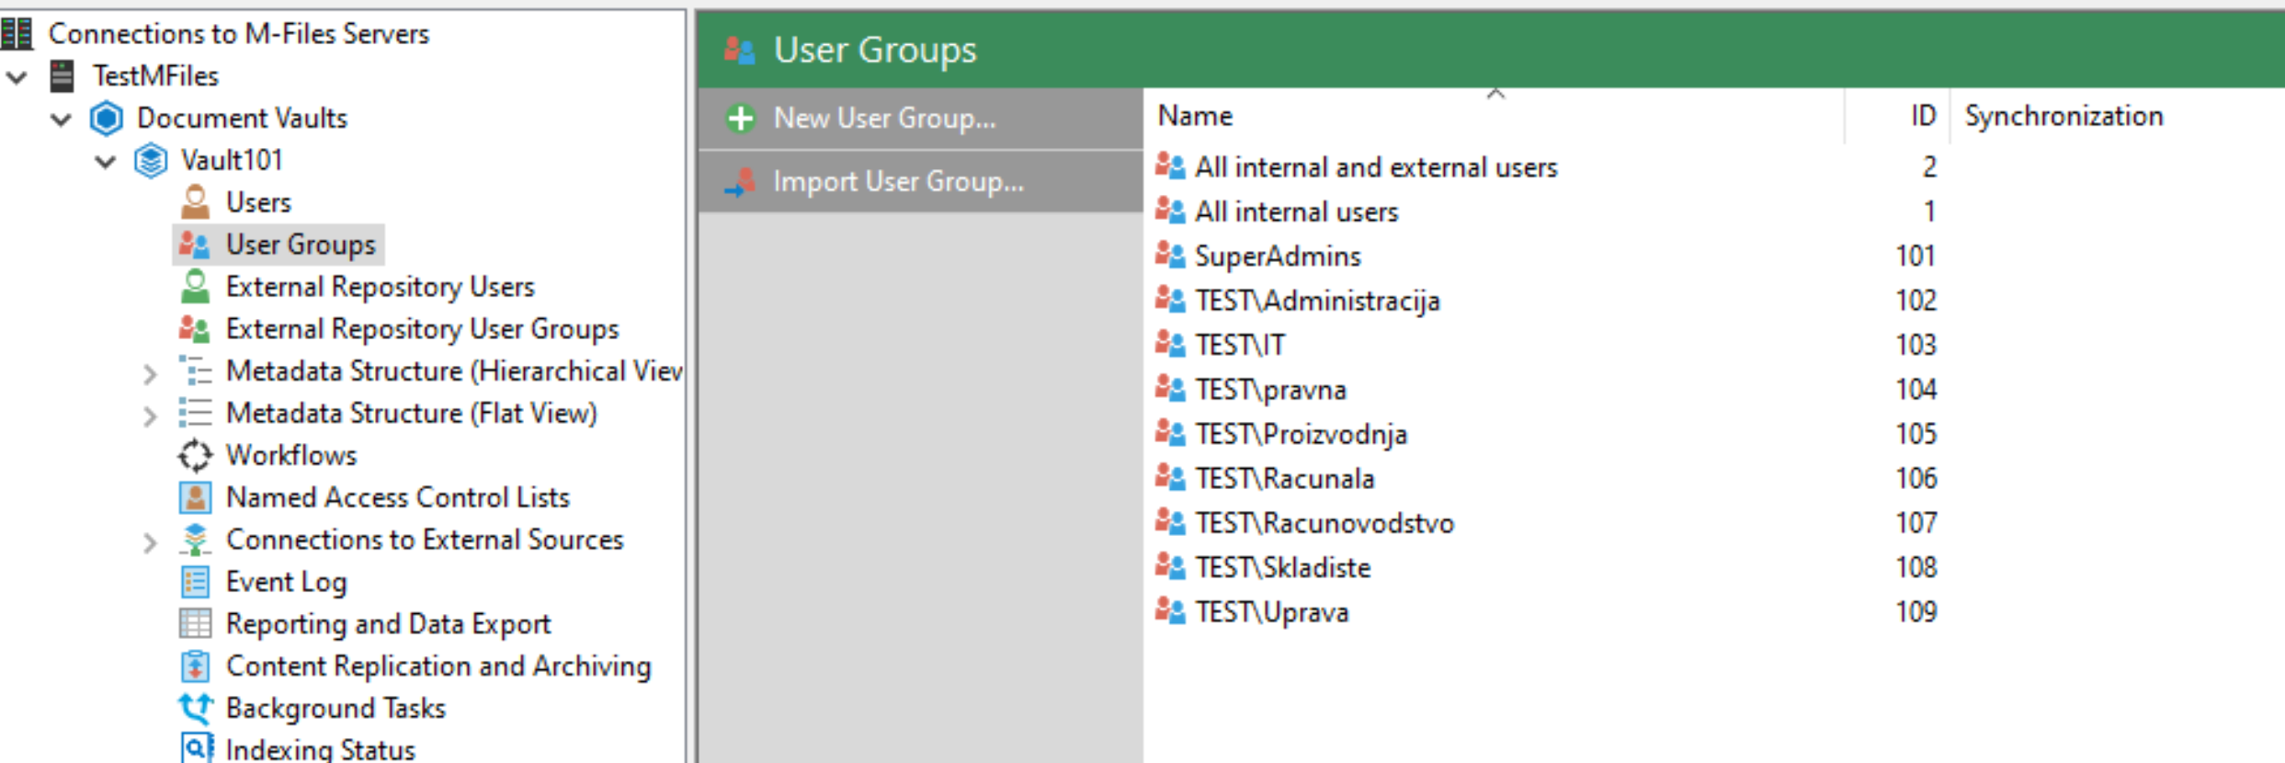Click the User Groups header icon
Image resolution: width=2285 pixels, height=763 pixels.
740,50
